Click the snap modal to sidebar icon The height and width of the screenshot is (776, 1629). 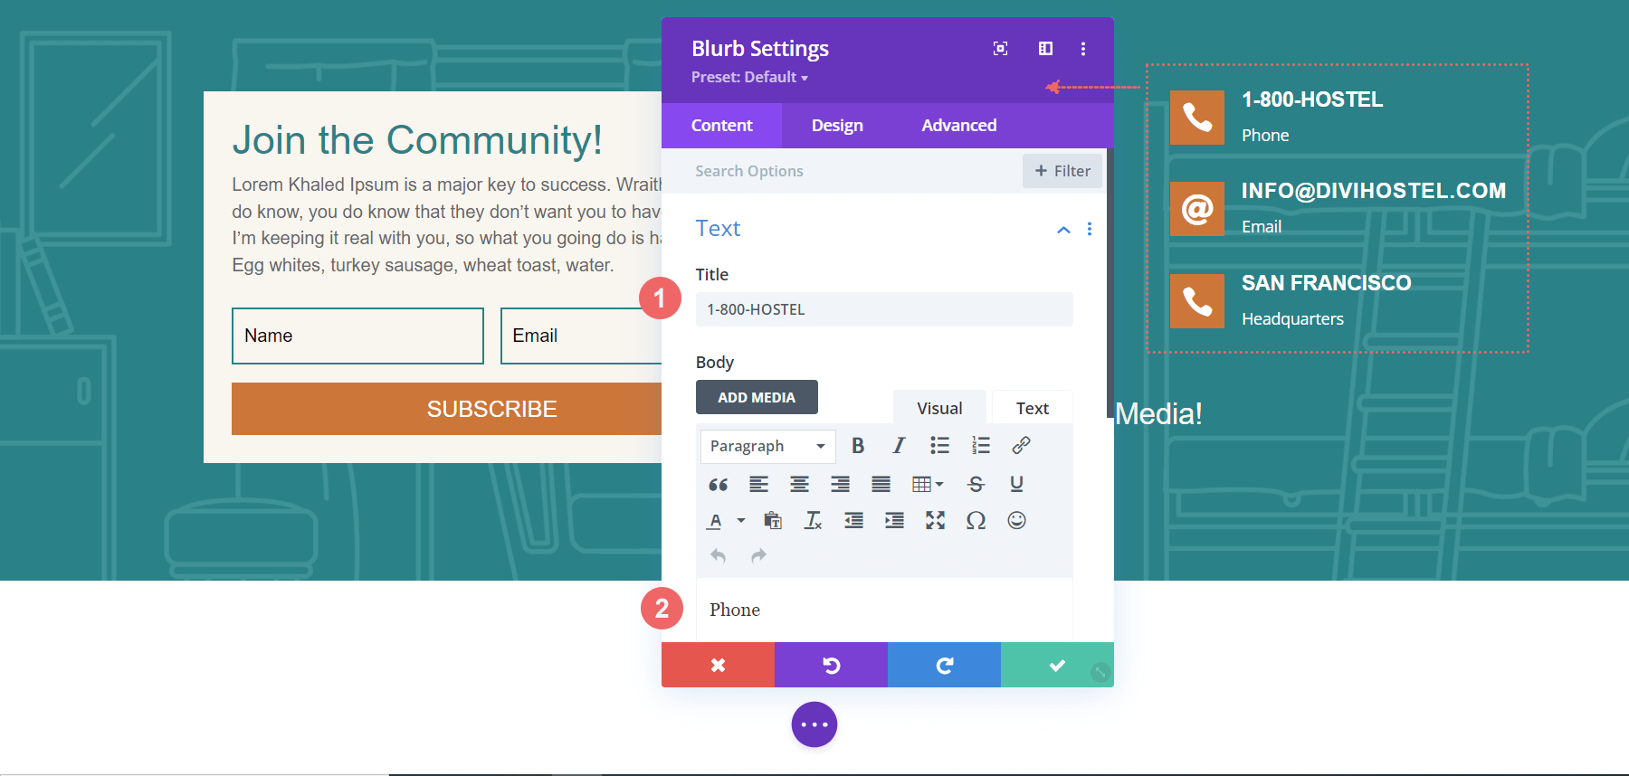(1045, 49)
